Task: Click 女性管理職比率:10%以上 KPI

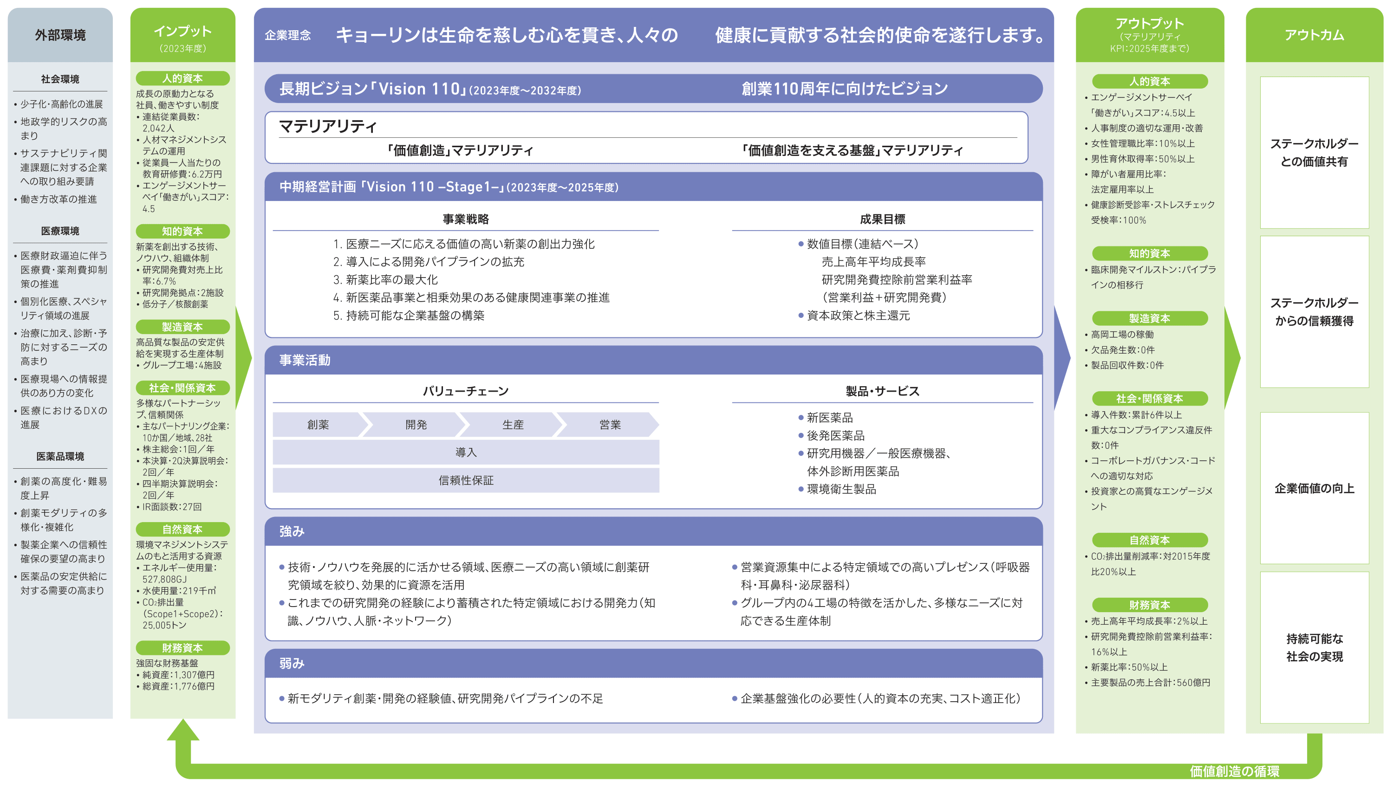Action: (1139, 143)
